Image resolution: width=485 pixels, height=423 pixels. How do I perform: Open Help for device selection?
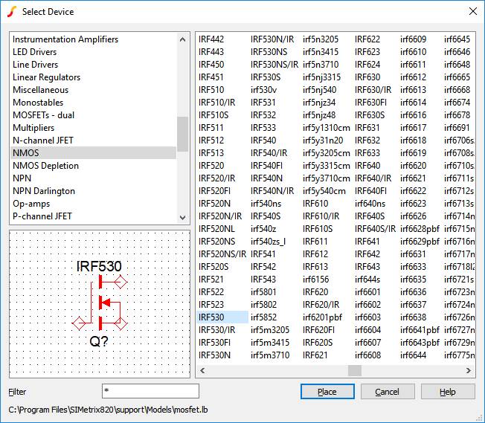447,392
